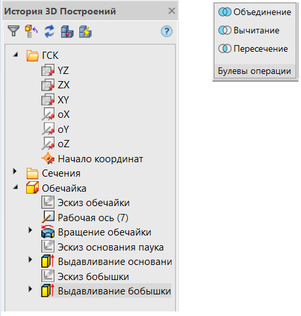The width and height of the screenshot is (301, 316).
Task: Click the blue refresh arrows icon
Action: 49,31
